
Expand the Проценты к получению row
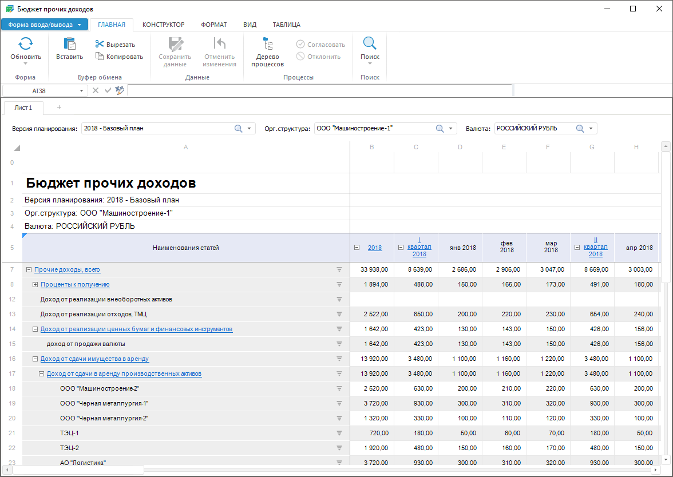pyautogui.click(x=35, y=285)
